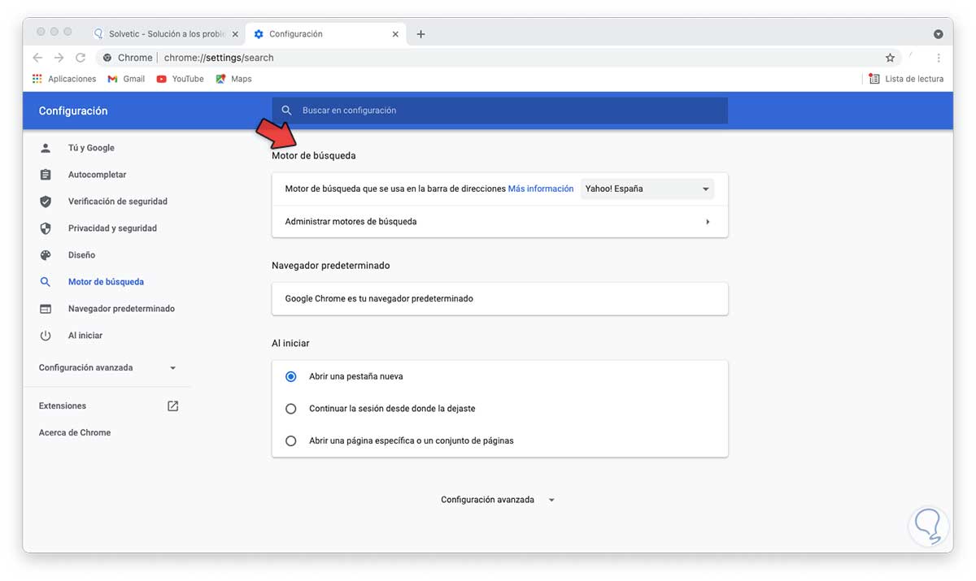Screen dimensions: 976x581
Task: Open the Yahoo! España search engine dropdown
Action: pyautogui.click(x=647, y=189)
